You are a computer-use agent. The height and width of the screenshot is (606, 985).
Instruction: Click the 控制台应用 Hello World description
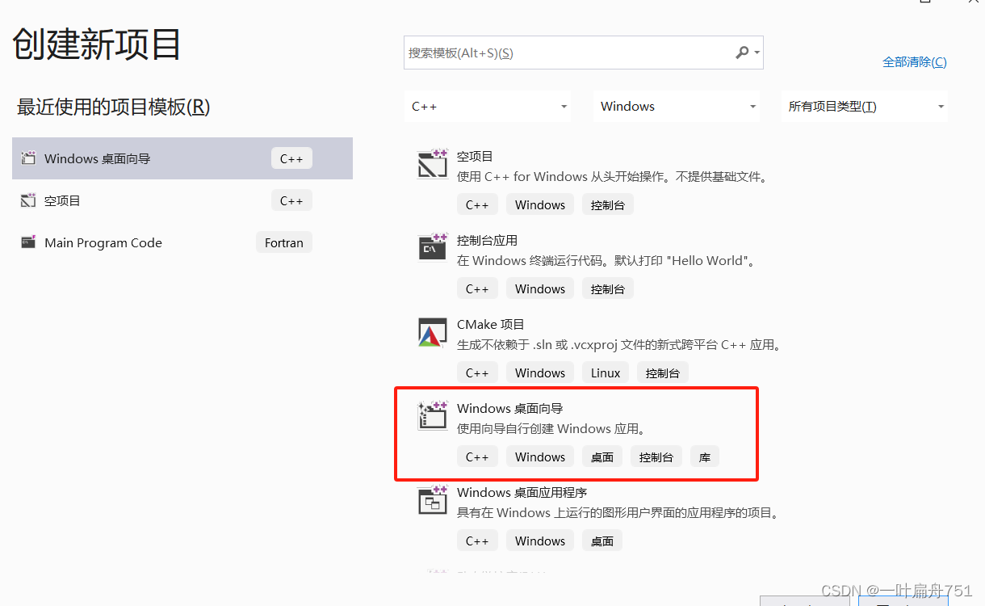[x=606, y=261]
